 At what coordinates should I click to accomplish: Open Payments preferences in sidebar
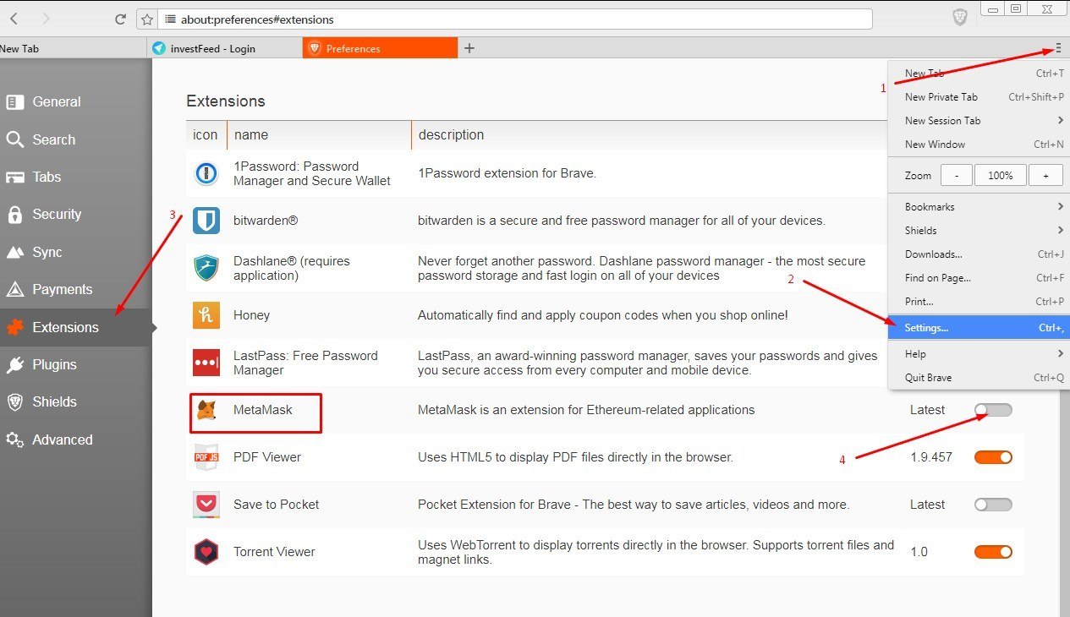(x=76, y=289)
